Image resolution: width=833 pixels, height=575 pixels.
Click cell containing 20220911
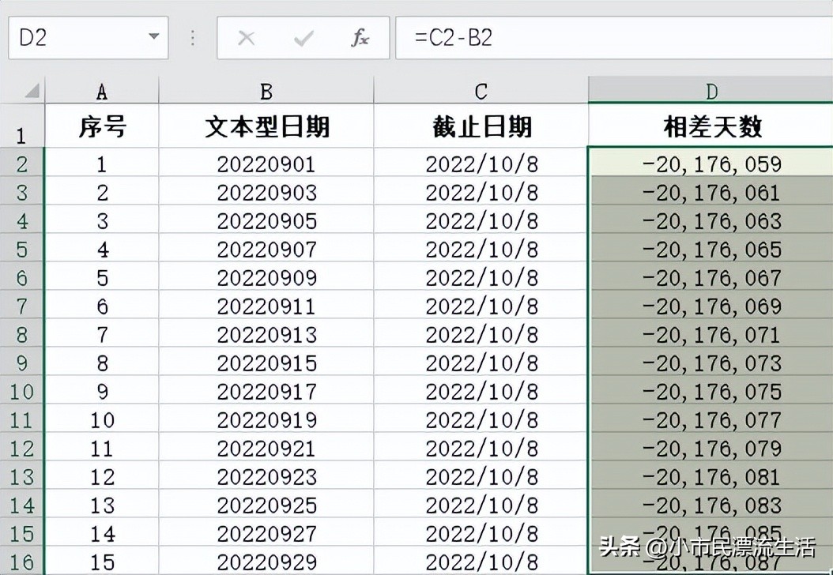tap(266, 306)
